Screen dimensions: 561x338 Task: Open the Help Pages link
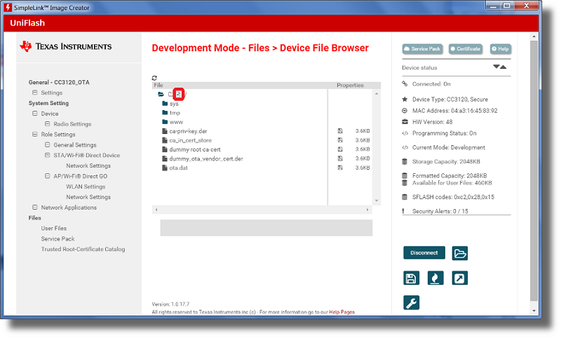[x=342, y=312]
